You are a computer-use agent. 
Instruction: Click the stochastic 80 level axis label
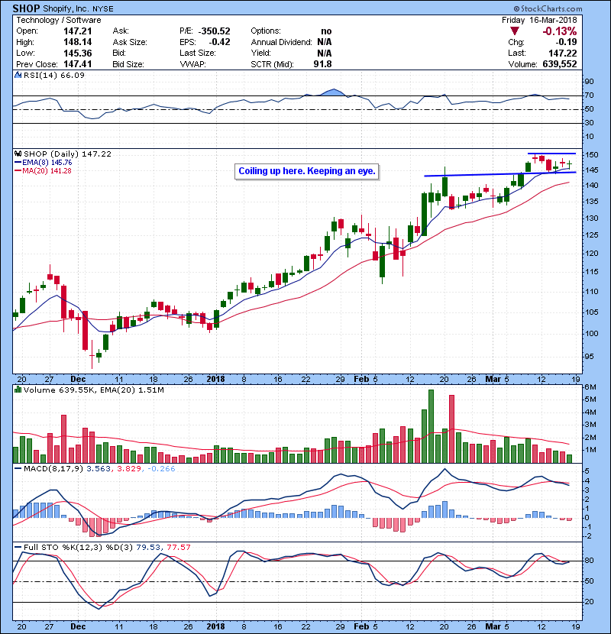pos(589,561)
